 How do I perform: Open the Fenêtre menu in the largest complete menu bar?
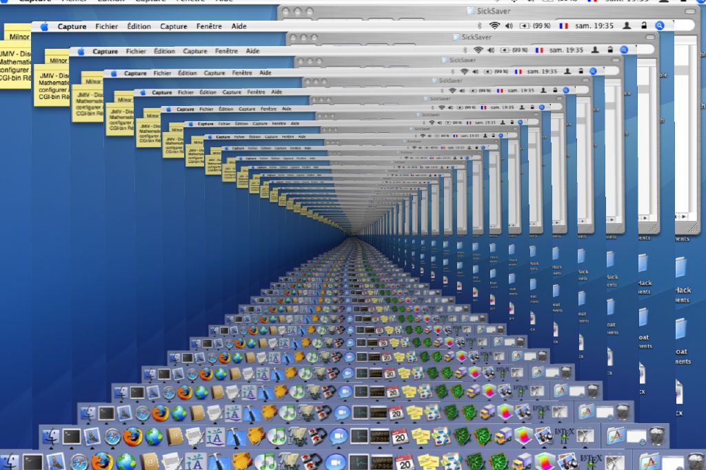tap(210, 27)
